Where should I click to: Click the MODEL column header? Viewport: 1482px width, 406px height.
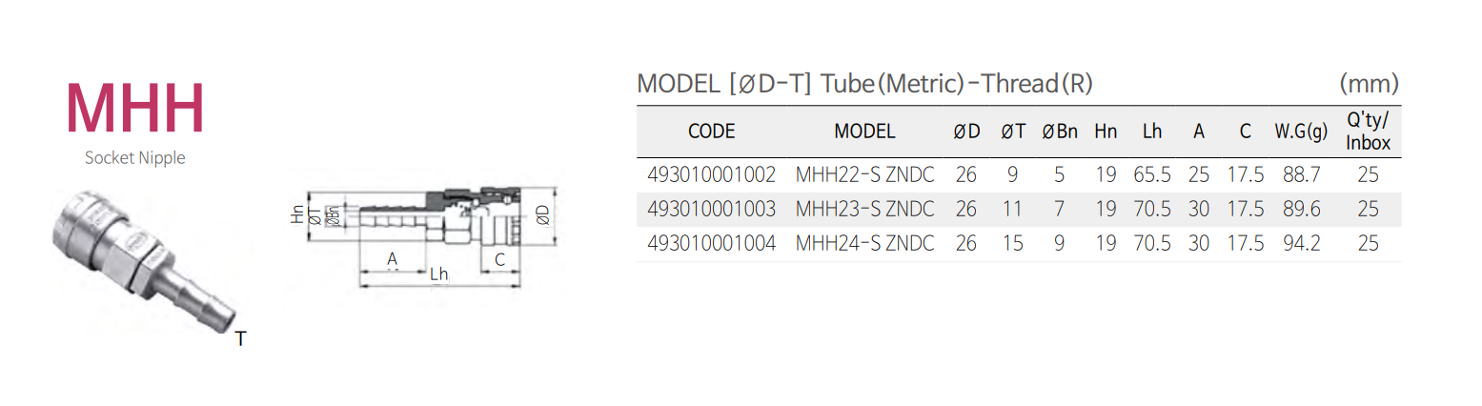[x=864, y=132]
